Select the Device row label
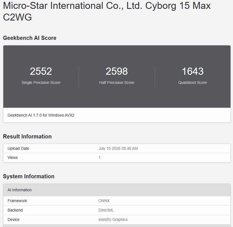Screen dimensions: 233x227 pos(13,220)
